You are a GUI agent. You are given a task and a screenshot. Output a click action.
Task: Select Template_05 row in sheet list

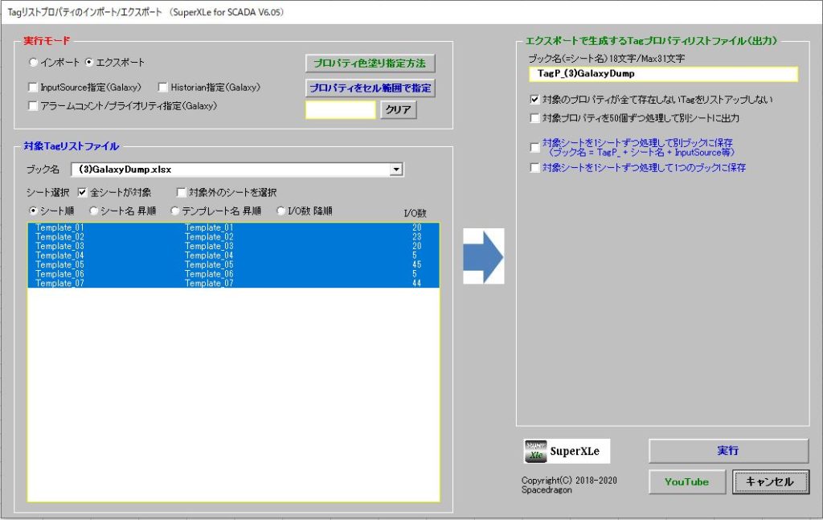click(x=234, y=264)
